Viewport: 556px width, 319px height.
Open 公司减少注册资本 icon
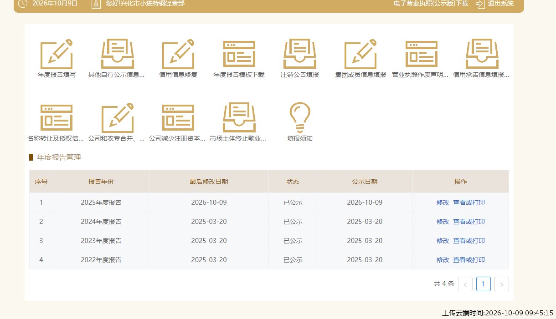(x=178, y=117)
